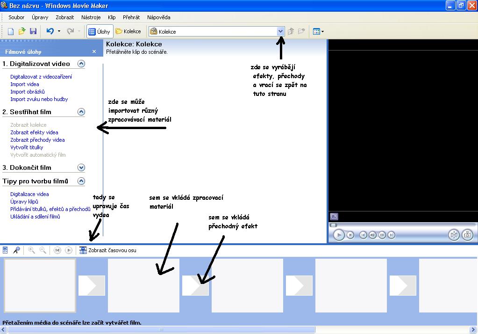
Task: Open Přidávání titulků, efektů a přechodů link
Action: pos(50,209)
